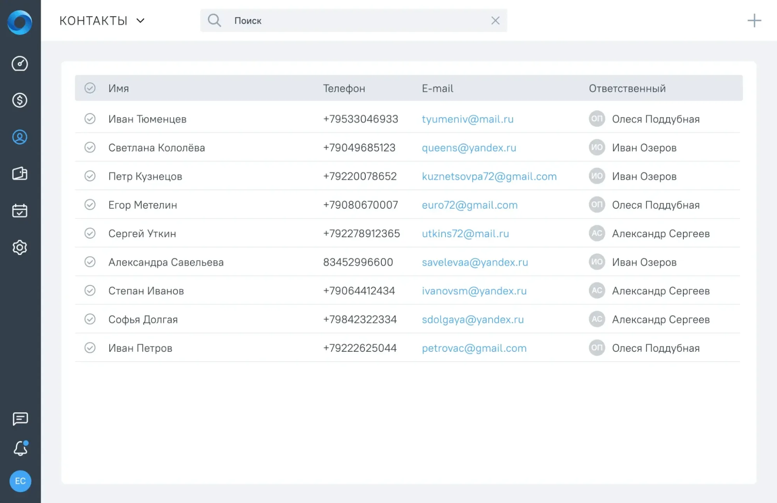Select checkbox for Сергей Уткин

90,233
